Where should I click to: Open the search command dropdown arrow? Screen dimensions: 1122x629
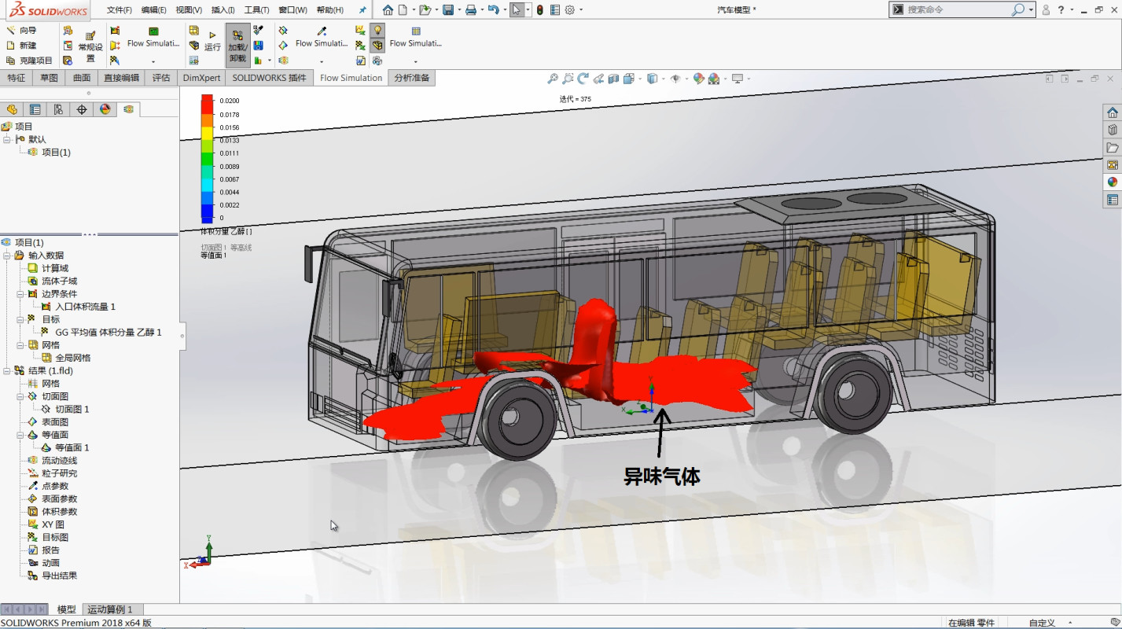[1032, 10]
